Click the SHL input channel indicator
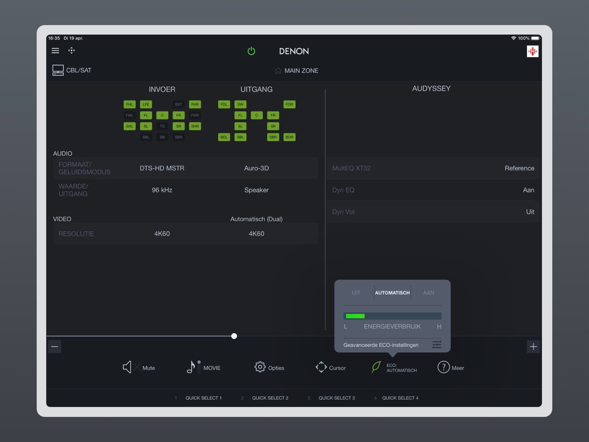The image size is (589, 442). pos(129,126)
